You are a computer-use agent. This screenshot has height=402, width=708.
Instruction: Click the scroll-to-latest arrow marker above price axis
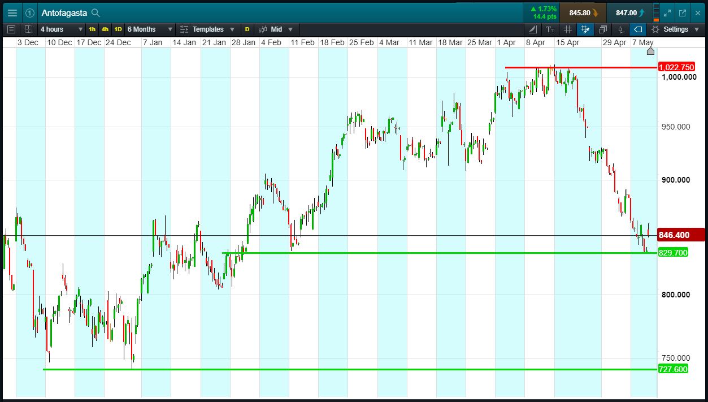650,51
